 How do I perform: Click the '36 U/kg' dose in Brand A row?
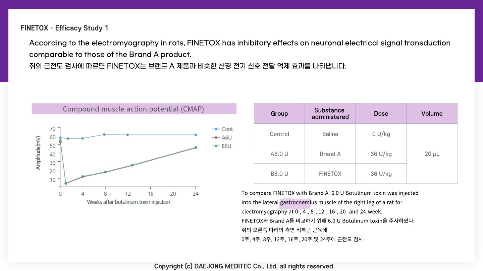(x=381, y=154)
